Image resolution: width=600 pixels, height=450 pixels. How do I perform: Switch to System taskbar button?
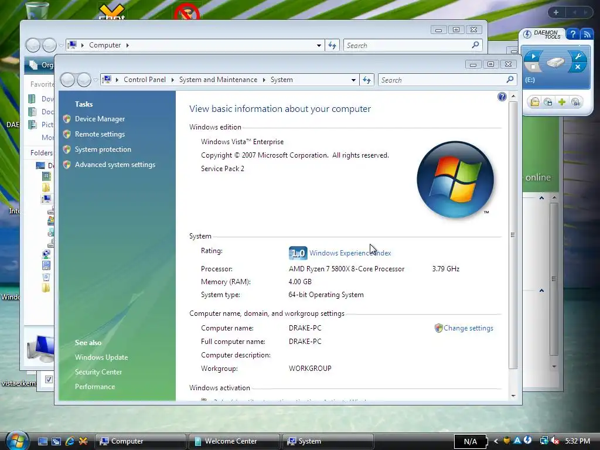coord(328,441)
